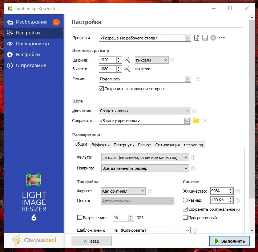Select Настройки with sliders icon in sidebar

[x=33, y=33]
